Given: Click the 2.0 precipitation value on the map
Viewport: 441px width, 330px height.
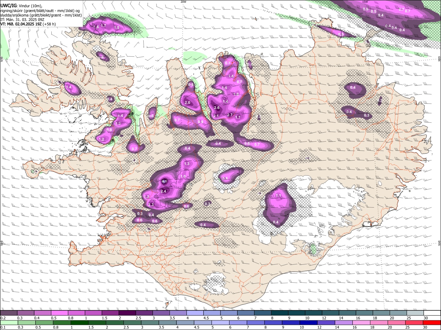Looking at the screenshot, I should 188,103.
